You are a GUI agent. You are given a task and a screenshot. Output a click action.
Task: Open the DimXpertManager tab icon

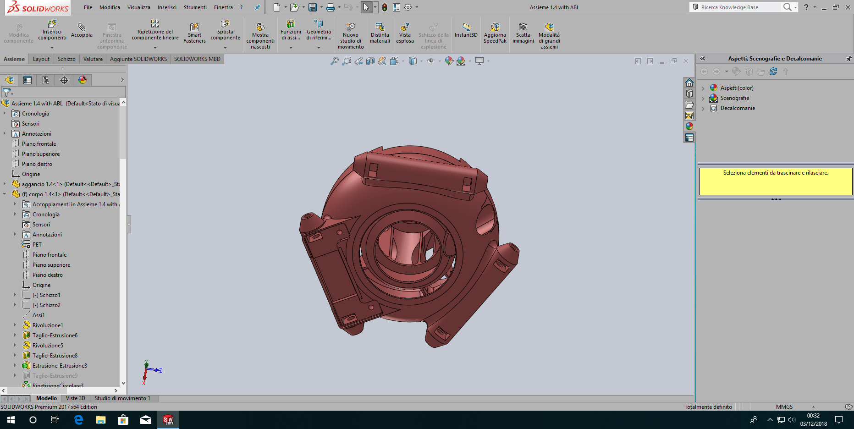pyautogui.click(x=64, y=80)
